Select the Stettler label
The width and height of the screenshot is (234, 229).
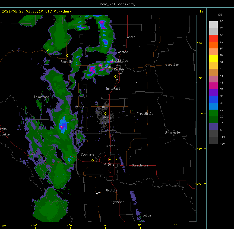[x=172, y=64]
